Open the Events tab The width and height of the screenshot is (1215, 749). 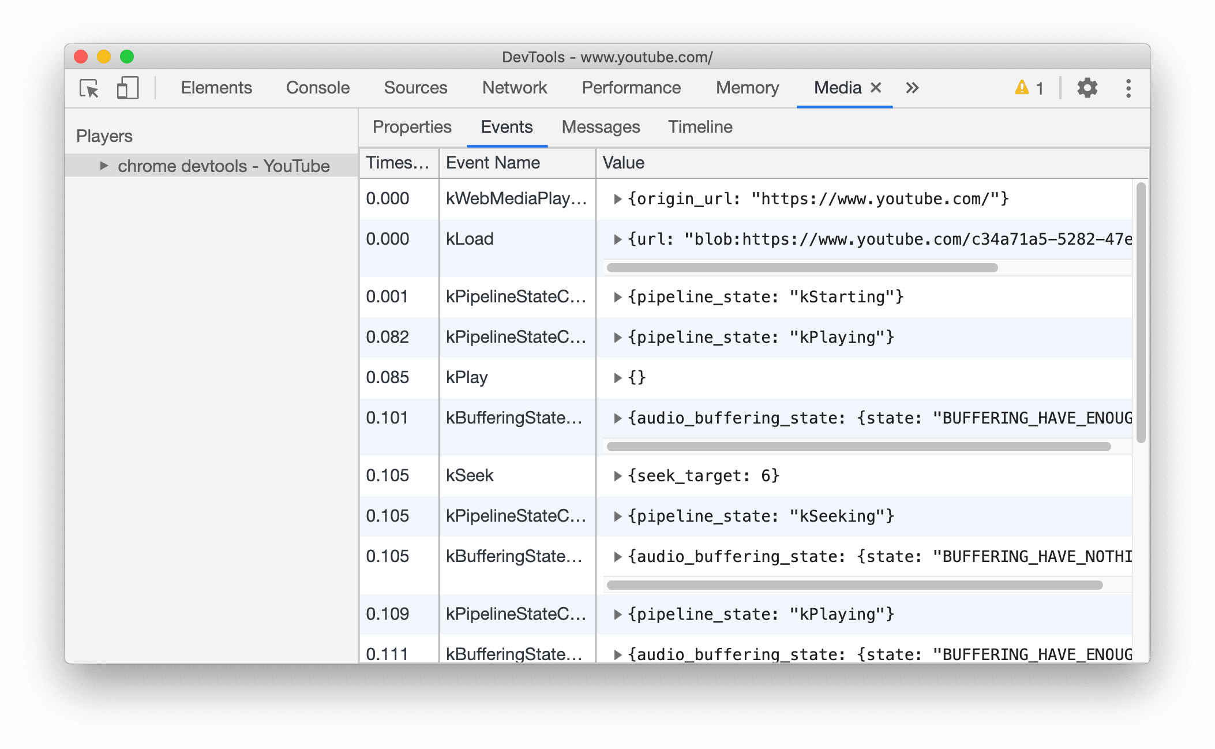[506, 127]
